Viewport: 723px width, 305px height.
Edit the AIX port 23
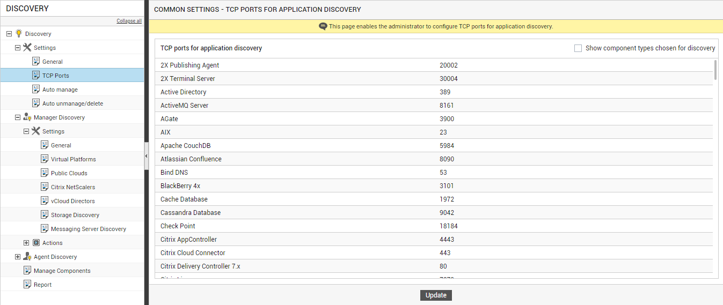click(443, 132)
